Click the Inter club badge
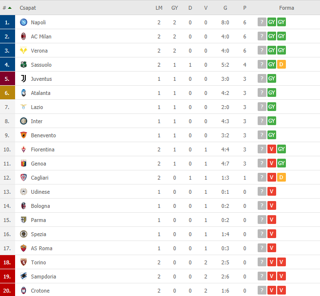The image size is (320, 296). point(24,121)
